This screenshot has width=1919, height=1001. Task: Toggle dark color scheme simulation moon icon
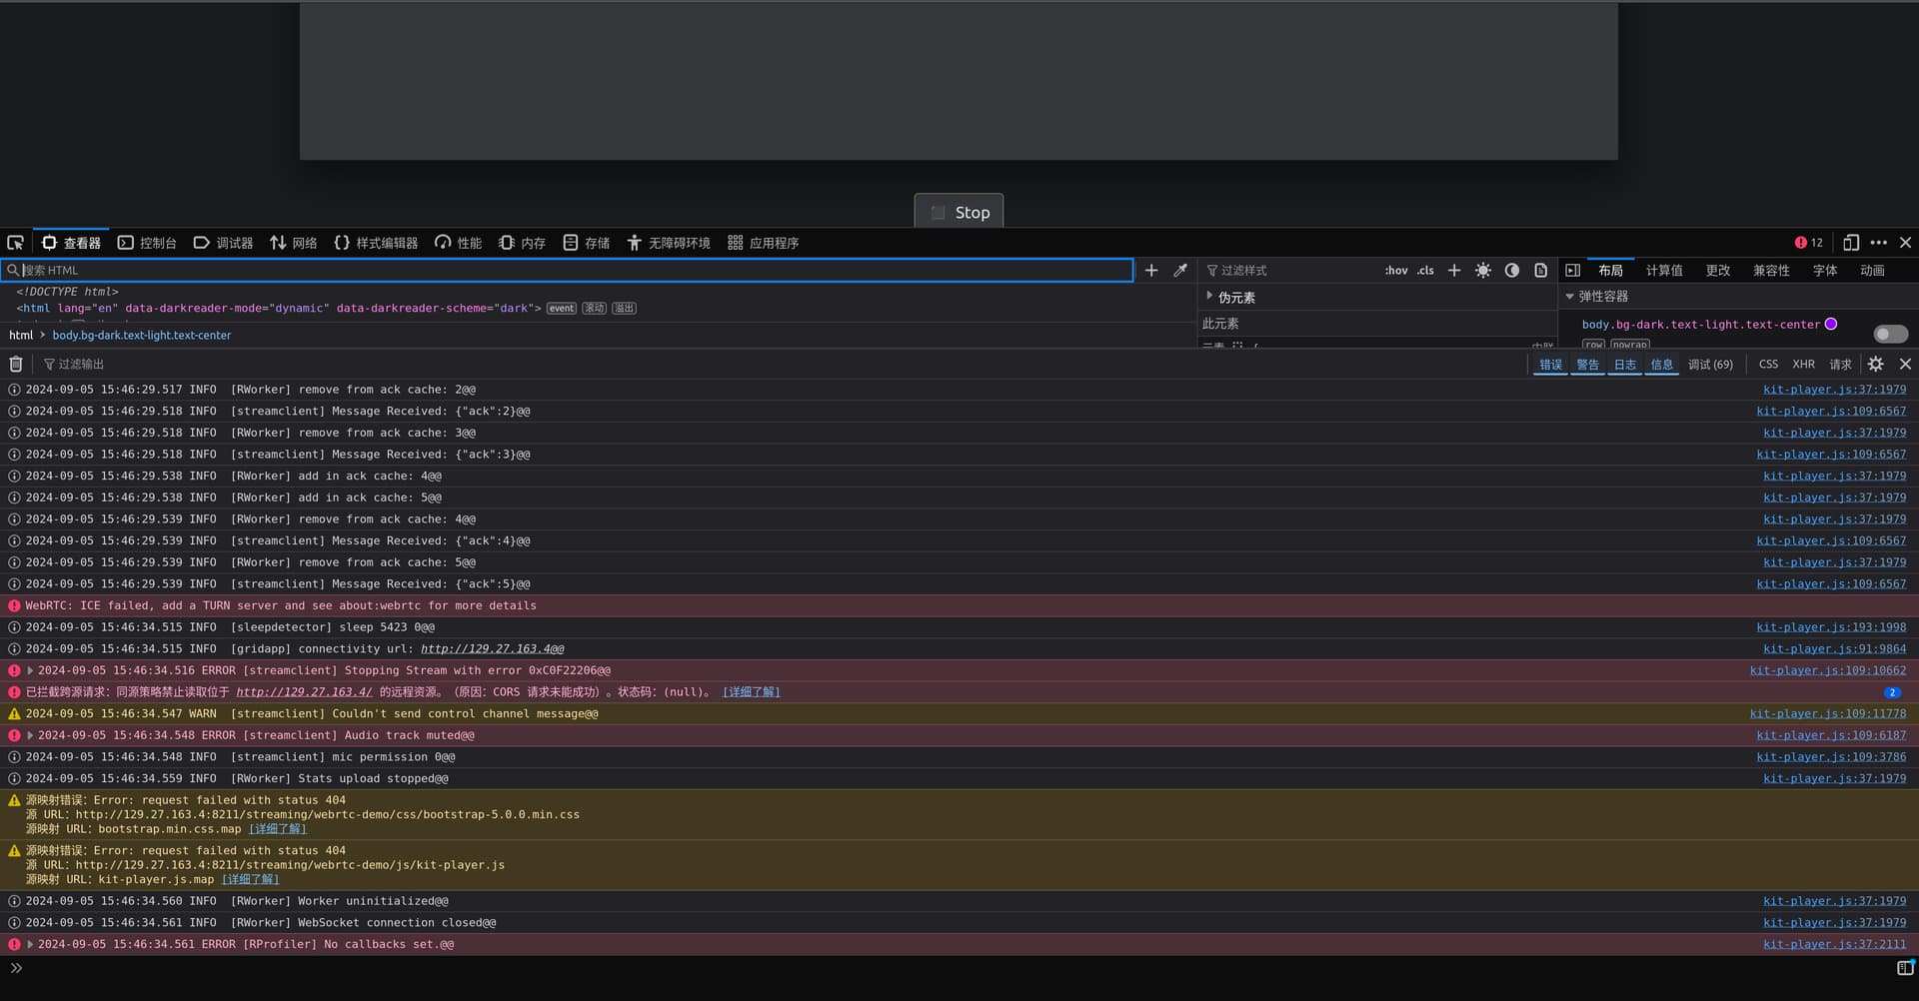pyautogui.click(x=1512, y=270)
